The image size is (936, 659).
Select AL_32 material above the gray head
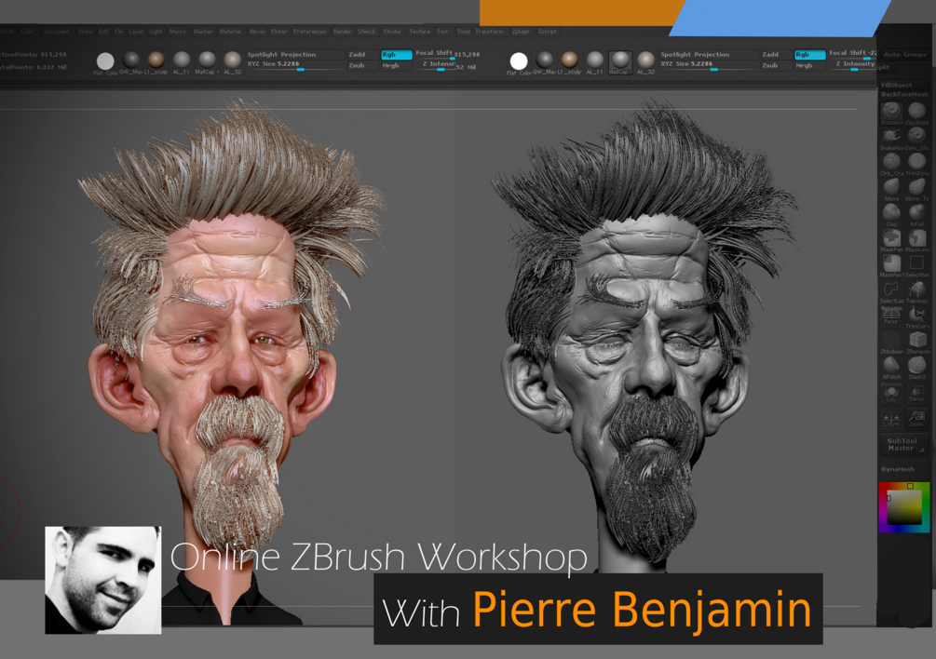(x=646, y=61)
